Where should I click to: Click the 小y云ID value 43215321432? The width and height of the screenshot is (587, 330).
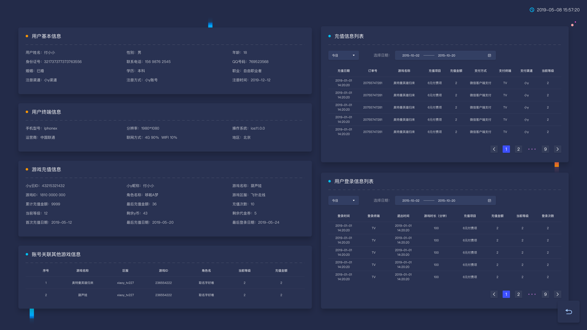53,186
